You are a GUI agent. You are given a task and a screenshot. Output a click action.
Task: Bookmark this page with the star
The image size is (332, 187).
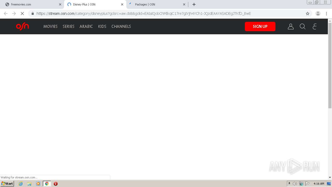click(308, 14)
